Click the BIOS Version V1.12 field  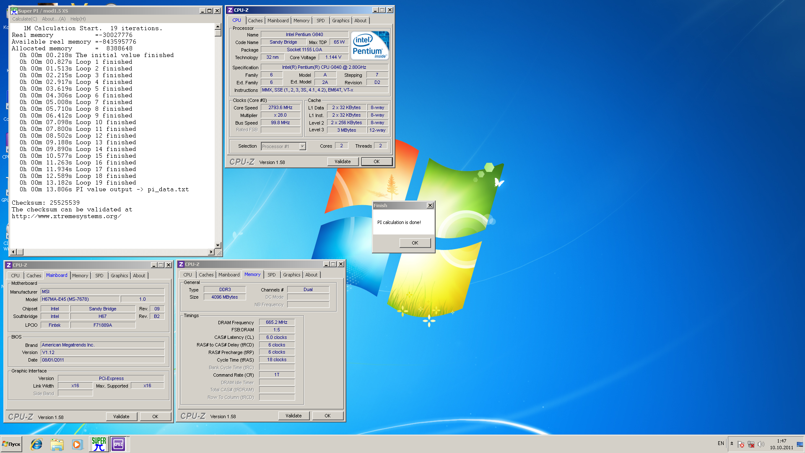[102, 353]
